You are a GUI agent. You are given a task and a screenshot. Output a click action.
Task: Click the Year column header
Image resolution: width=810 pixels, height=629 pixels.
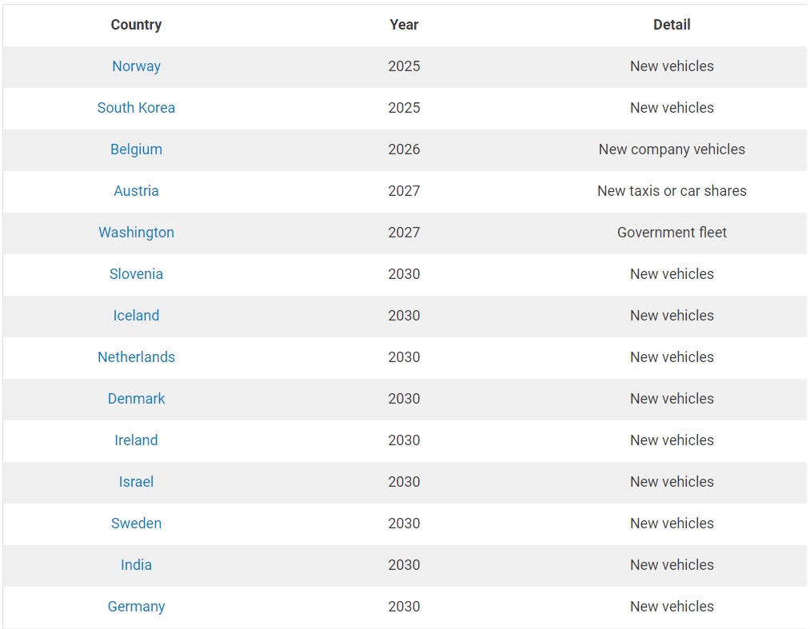click(x=404, y=25)
